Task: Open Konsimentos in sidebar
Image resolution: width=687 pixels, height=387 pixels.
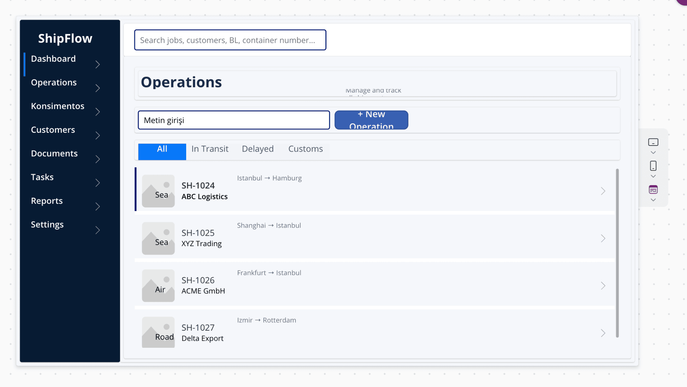Action: pos(58,106)
